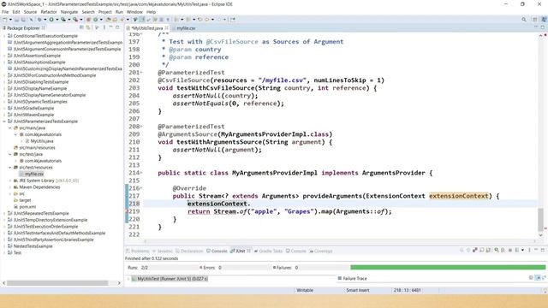Click the green Run launch icon

coord(51,20)
